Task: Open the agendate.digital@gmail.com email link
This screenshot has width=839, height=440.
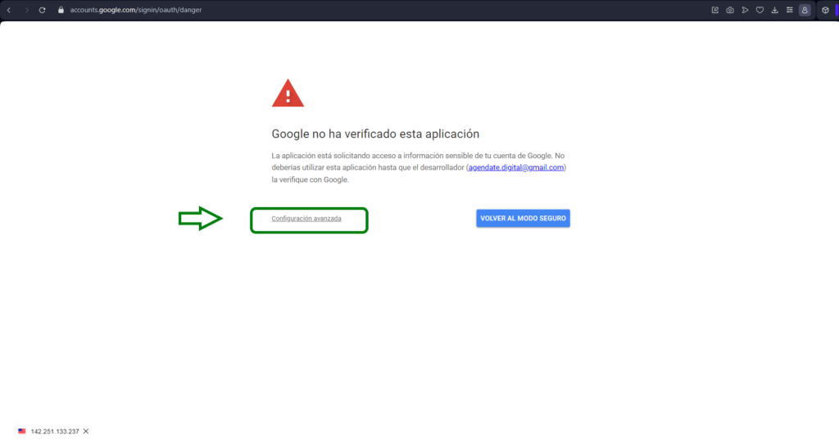Action: [x=516, y=167]
